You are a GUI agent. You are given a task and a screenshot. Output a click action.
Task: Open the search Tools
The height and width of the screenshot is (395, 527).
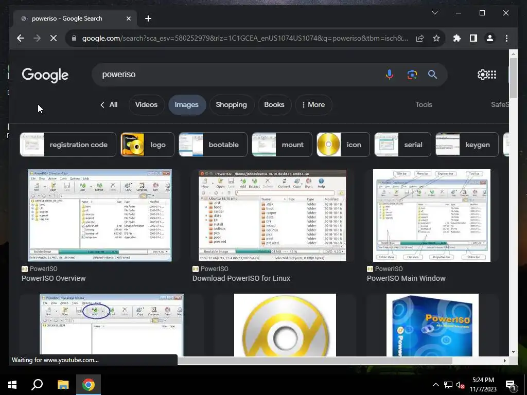click(x=424, y=105)
